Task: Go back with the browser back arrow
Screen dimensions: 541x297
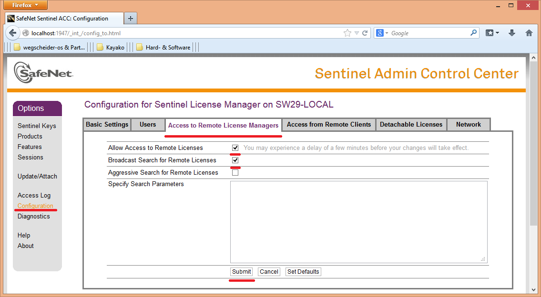Action: click(x=13, y=33)
